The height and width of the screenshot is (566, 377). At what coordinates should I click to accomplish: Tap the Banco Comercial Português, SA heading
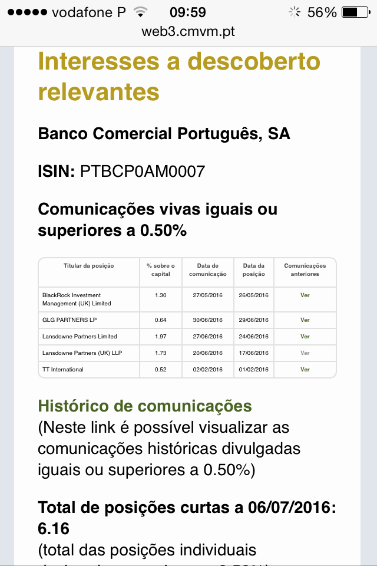click(x=164, y=134)
